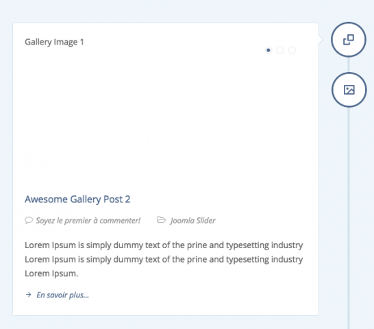Click the card's pointer notch toward timeline
This screenshot has width=374, height=329.
point(321,40)
